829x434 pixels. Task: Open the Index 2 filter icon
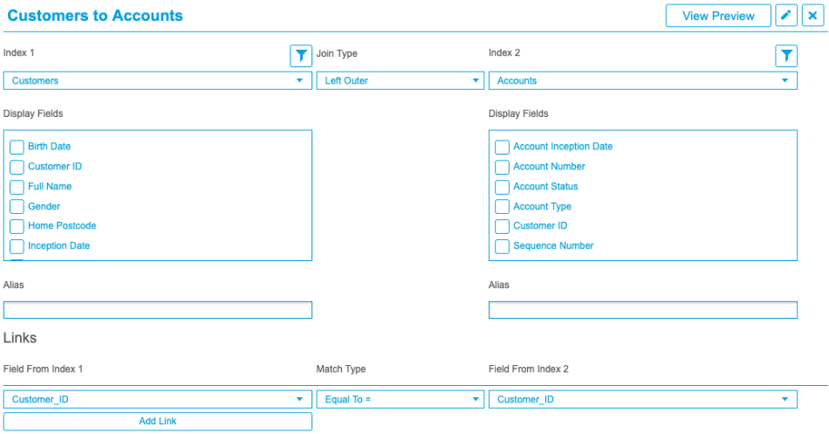point(786,56)
